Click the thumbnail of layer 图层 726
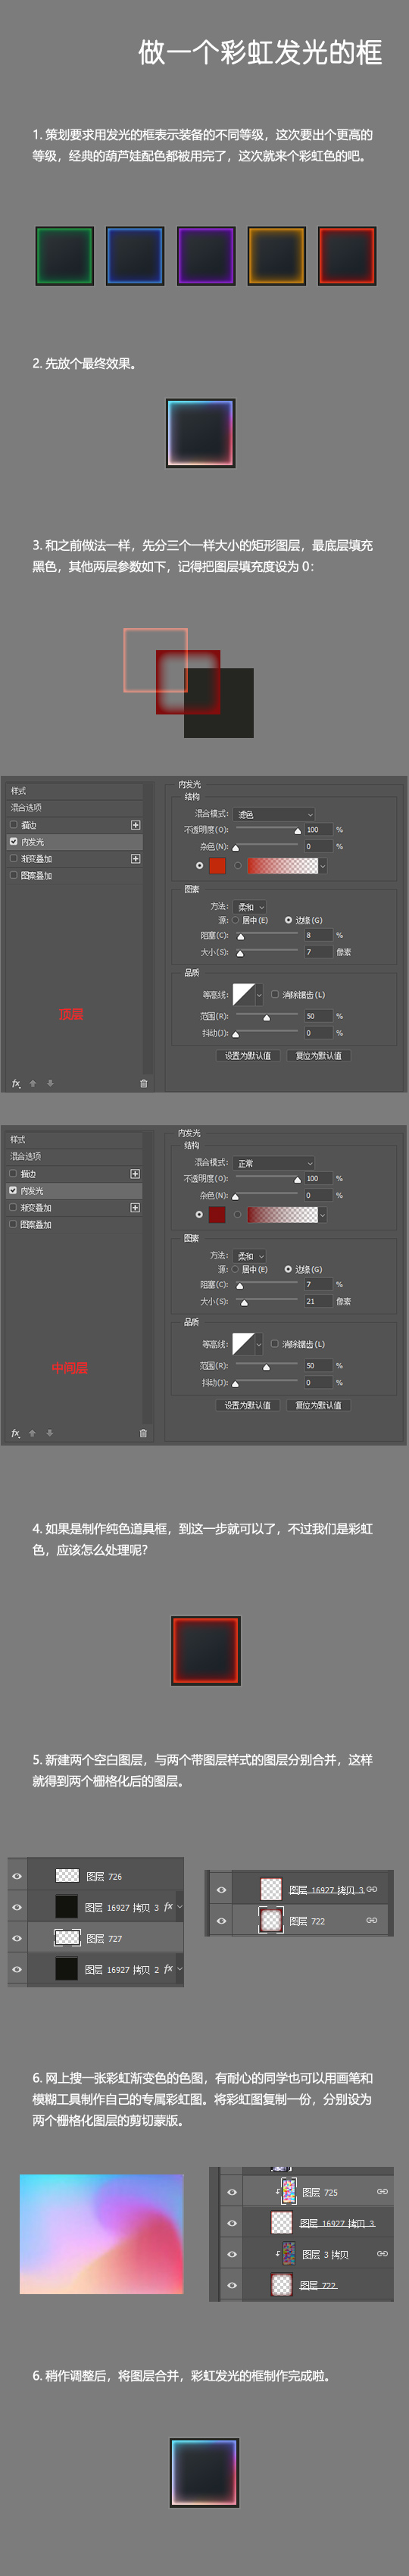The image size is (409, 2576). pyautogui.click(x=67, y=1876)
